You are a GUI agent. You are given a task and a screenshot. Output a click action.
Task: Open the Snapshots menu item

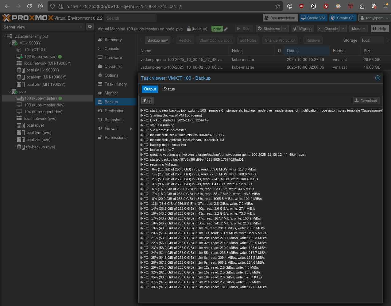114,120
